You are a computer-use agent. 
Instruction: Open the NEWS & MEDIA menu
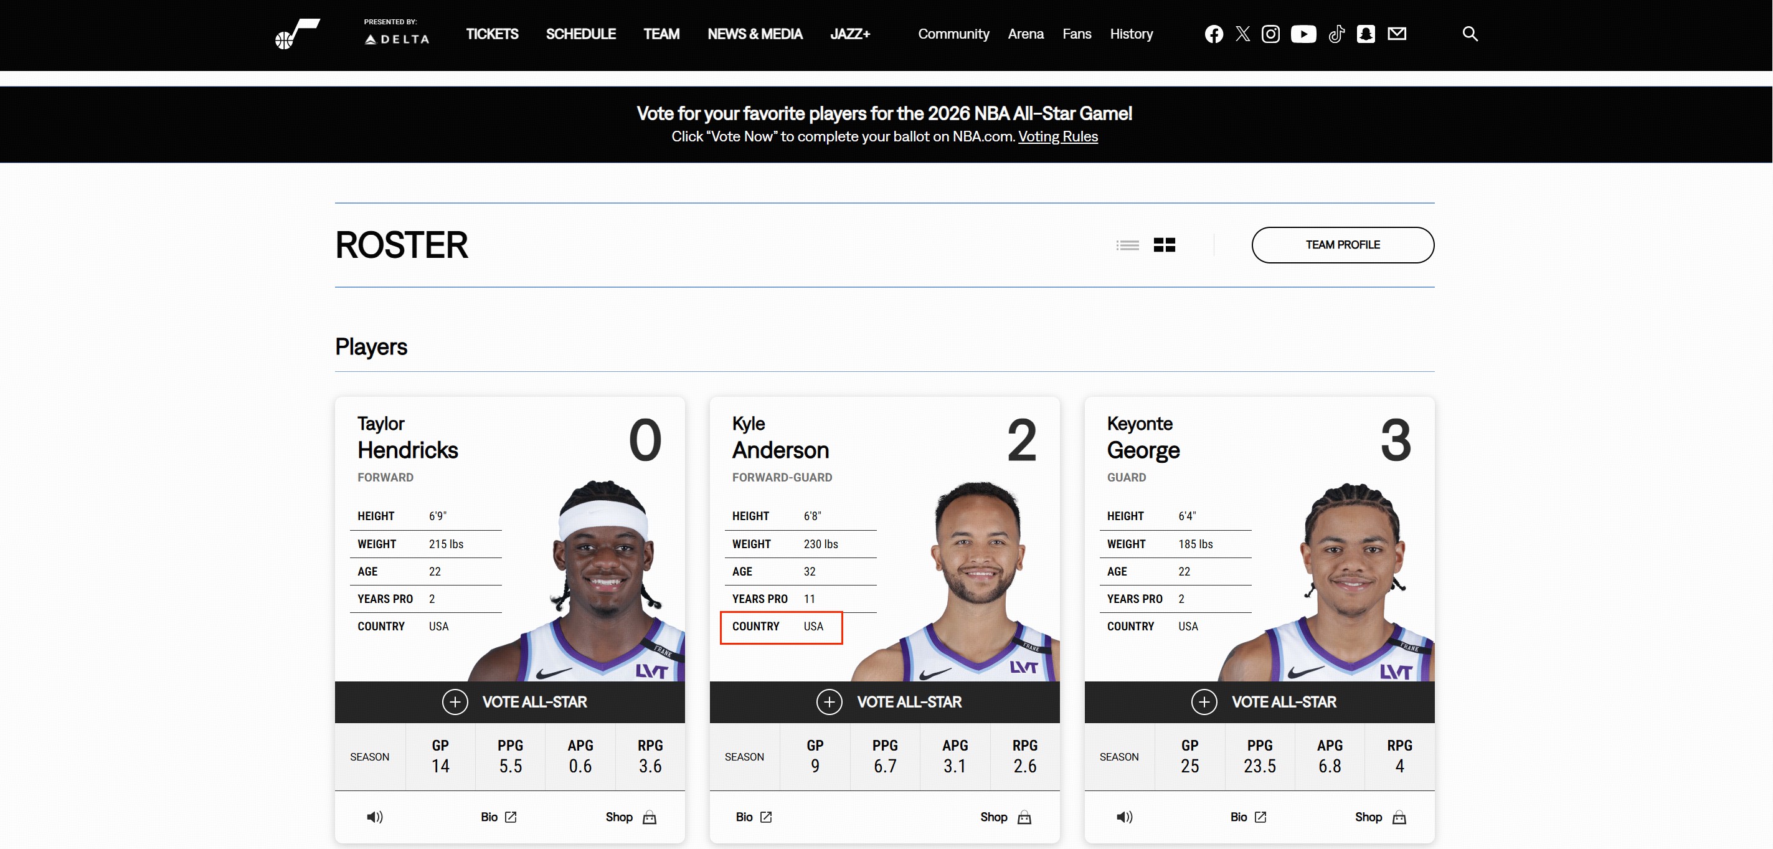click(x=754, y=34)
